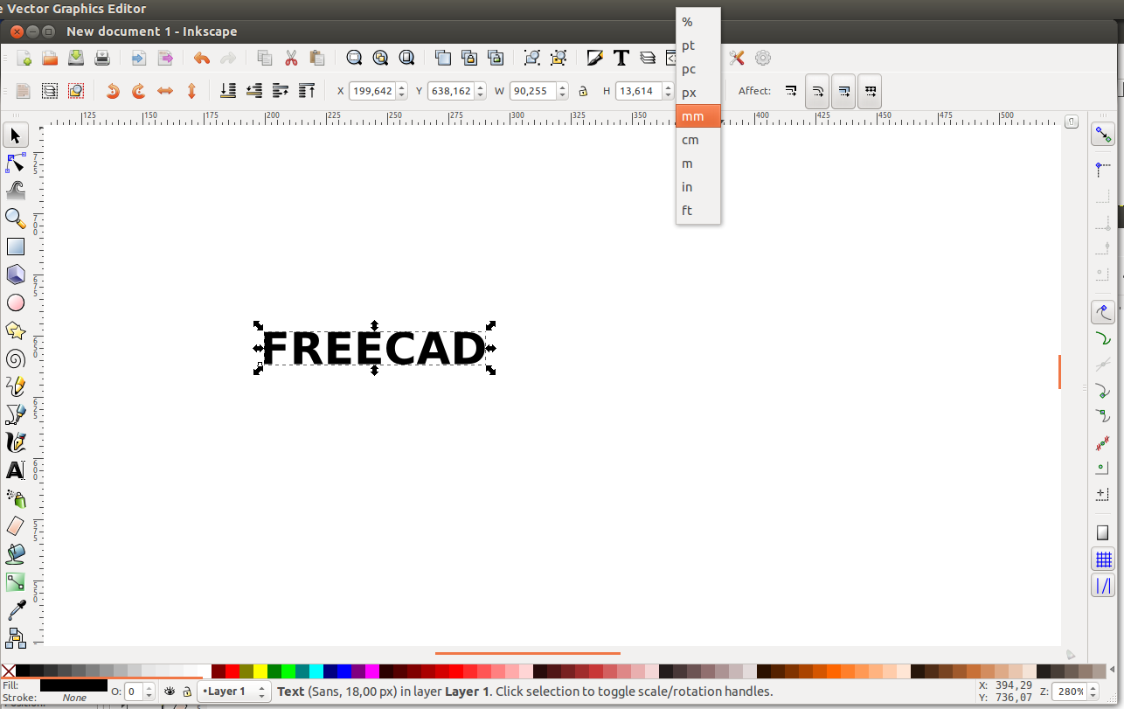Select the Text tool in toolbox
Screen dimensions: 1124x709
pyautogui.click(x=16, y=470)
